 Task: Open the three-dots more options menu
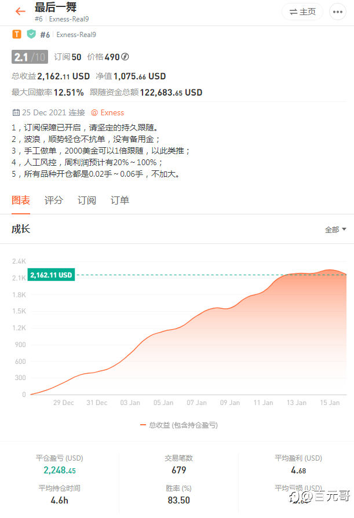coord(338,12)
